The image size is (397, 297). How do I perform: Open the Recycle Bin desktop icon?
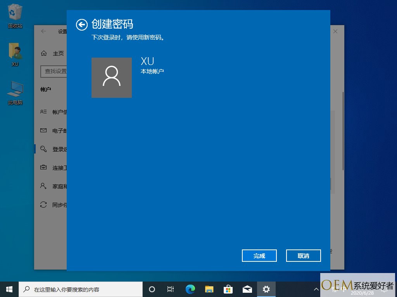point(15,14)
